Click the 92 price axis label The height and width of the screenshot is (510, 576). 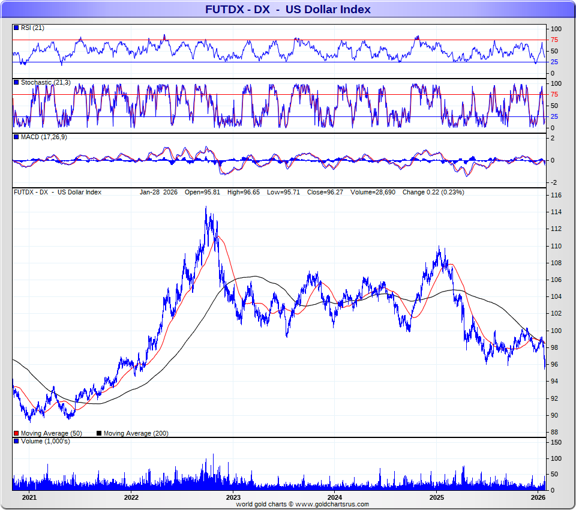(x=554, y=398)
